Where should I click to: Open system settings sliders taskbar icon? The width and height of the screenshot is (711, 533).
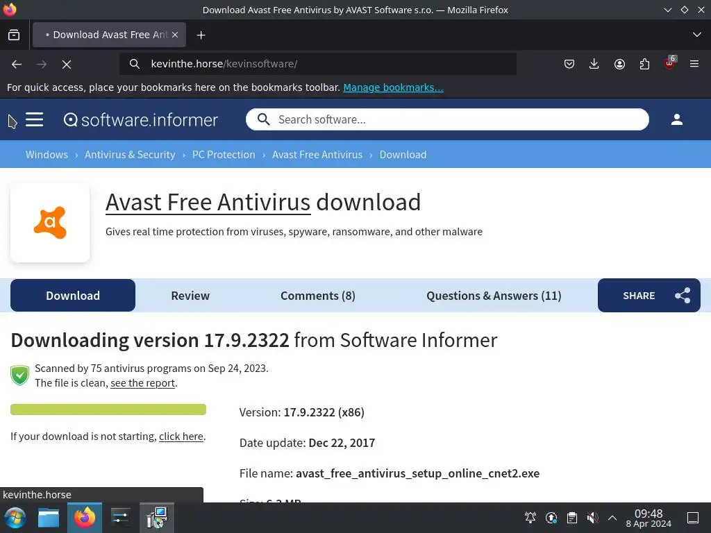click(121, 518)
